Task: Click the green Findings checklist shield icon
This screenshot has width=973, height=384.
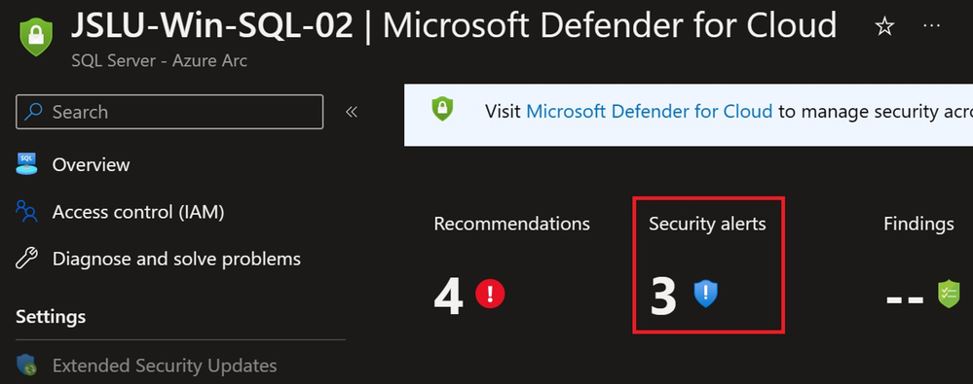Action: (x=949, y=295)
